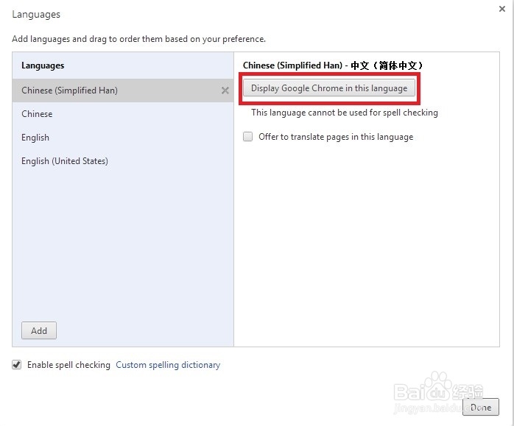Select the English (United States) entry
The width and height of the screenshot is (514, 426).
point(123,161)
